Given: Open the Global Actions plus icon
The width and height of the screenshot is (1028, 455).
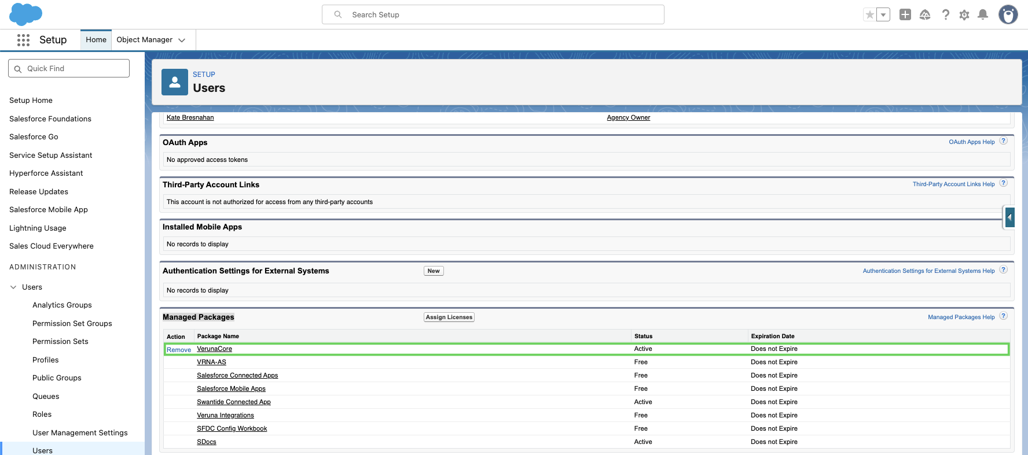Looking at the screenshot, I should (x=905, y=14).
